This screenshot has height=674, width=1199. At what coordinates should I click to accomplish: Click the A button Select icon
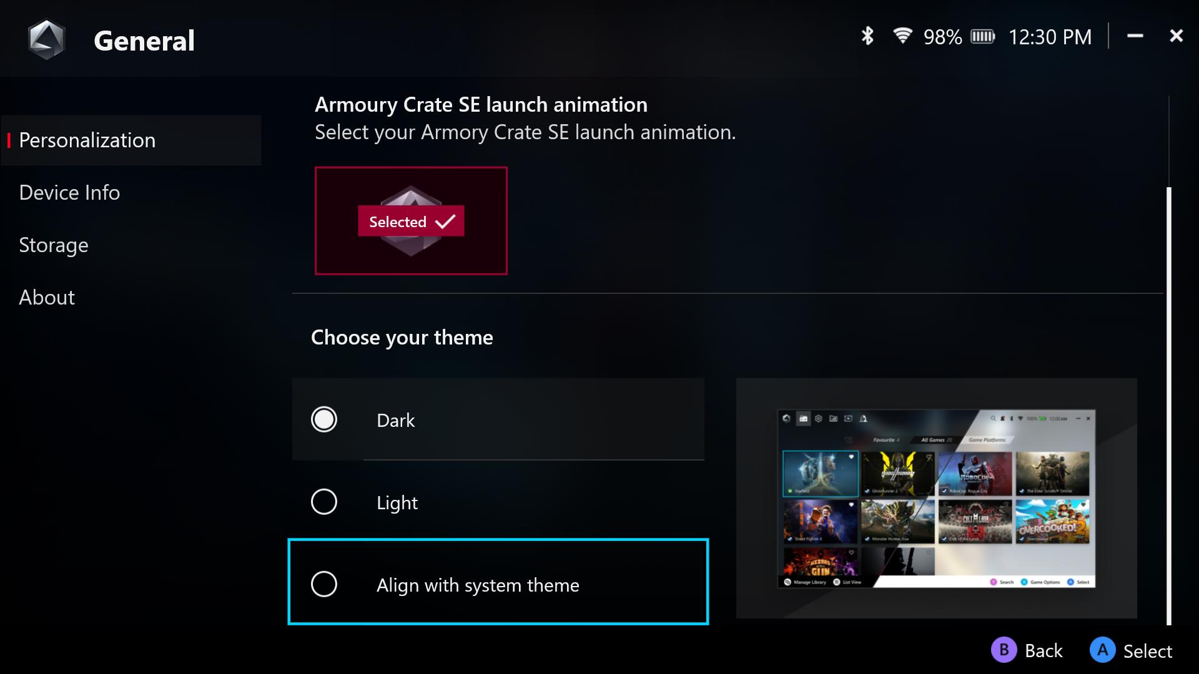1104,651
